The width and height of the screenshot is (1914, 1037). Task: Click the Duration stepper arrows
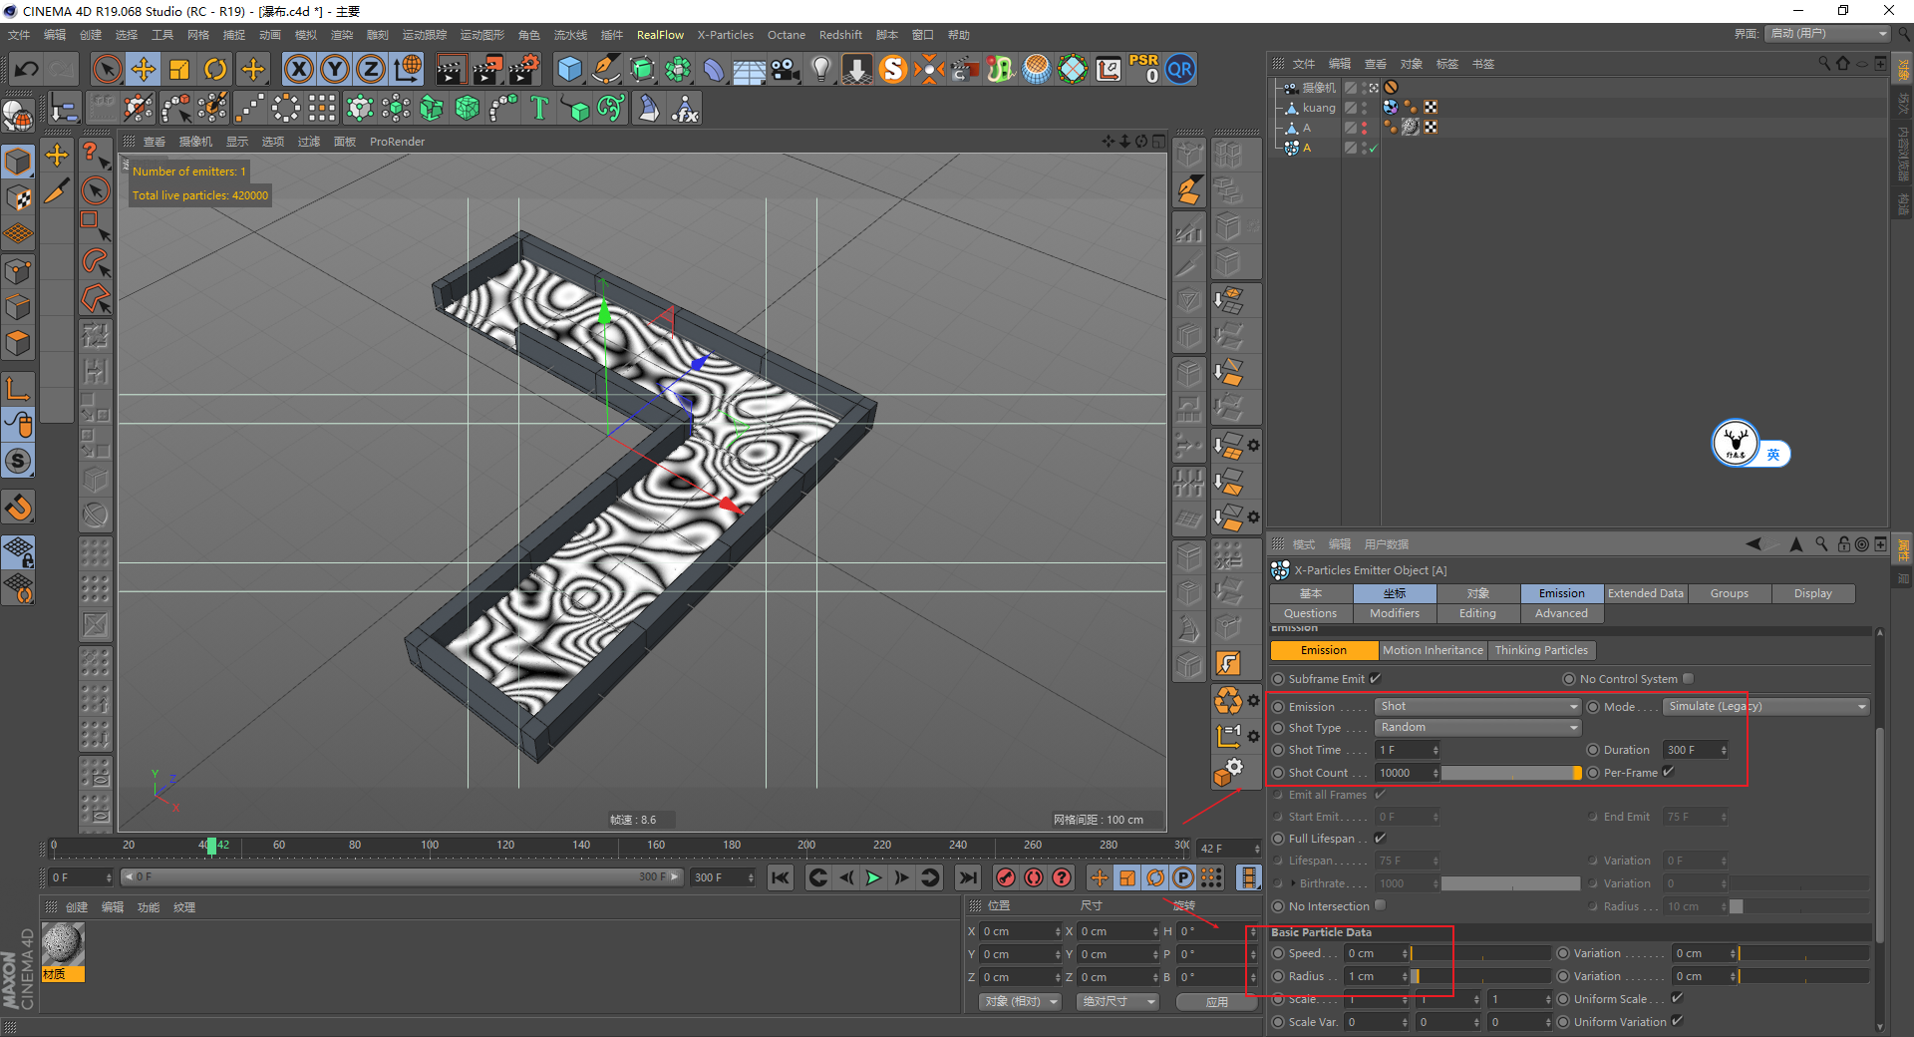point(1724,750)
